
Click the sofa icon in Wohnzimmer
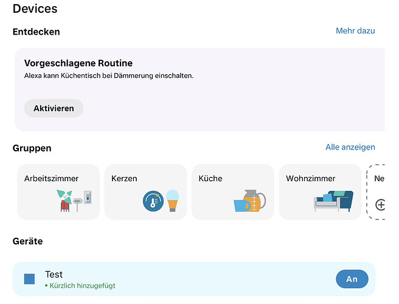tap(333, 201)
